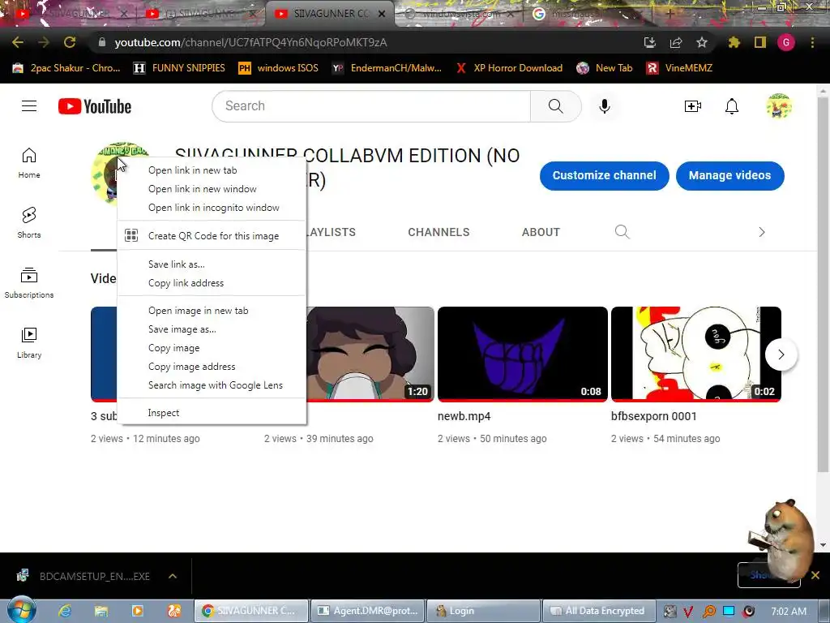Open 2pac Shakur bookmark
The image size is (830, 623).
pyautogui.click(x=66, y=68)
